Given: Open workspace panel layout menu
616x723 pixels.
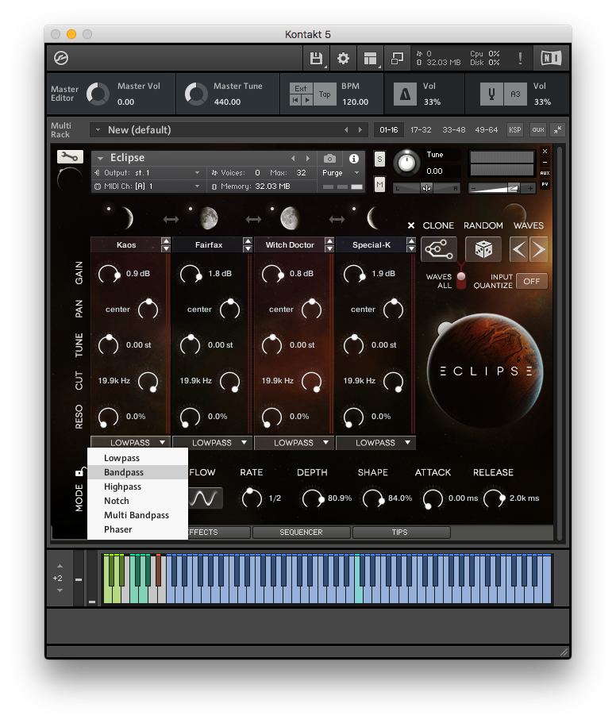Looking at the screenshot, I should click(x=370, y=58).
